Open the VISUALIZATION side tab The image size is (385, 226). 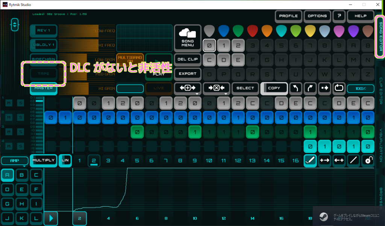point(381,145)
